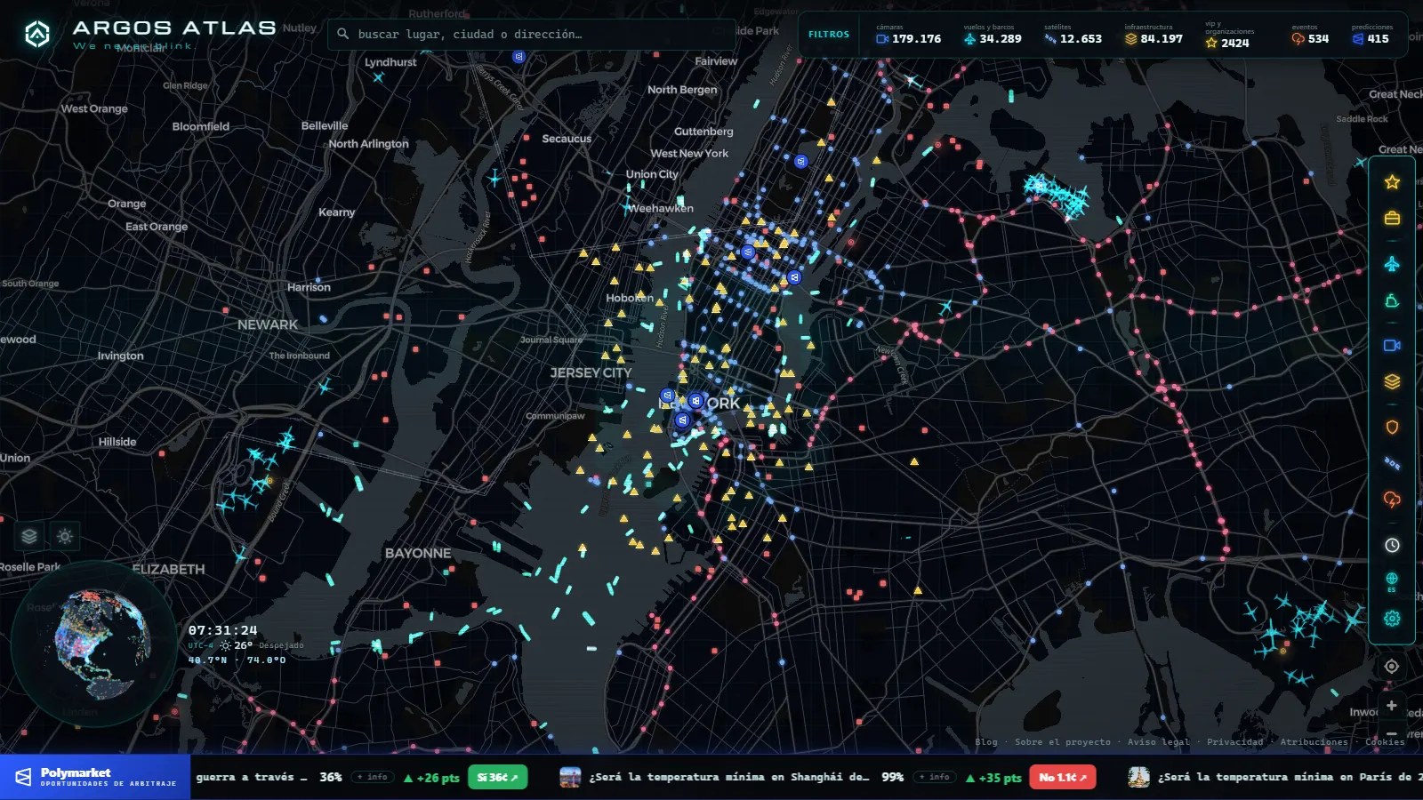Image resolution: width=1423 pixels, height=800 pixels.
Task: Open the ES language selector
Action: (x=1392, y=582)
